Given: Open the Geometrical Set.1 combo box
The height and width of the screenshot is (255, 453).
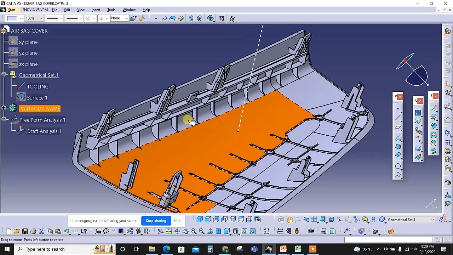Looking at the screenshot, I should pyautogui.click(x=411, y=220).
